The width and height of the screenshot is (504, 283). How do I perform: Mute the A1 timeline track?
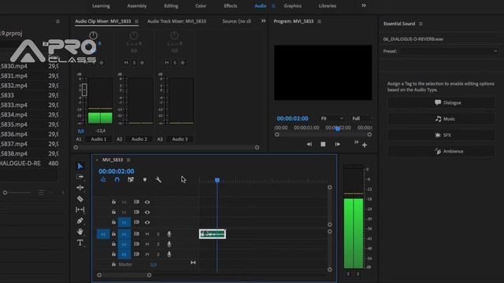147,234
